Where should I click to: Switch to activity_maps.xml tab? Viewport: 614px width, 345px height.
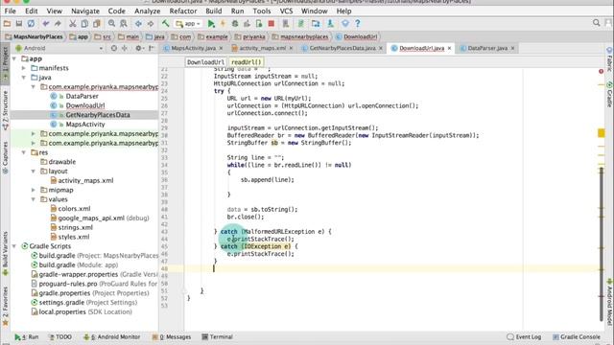(x=262, y=48)
